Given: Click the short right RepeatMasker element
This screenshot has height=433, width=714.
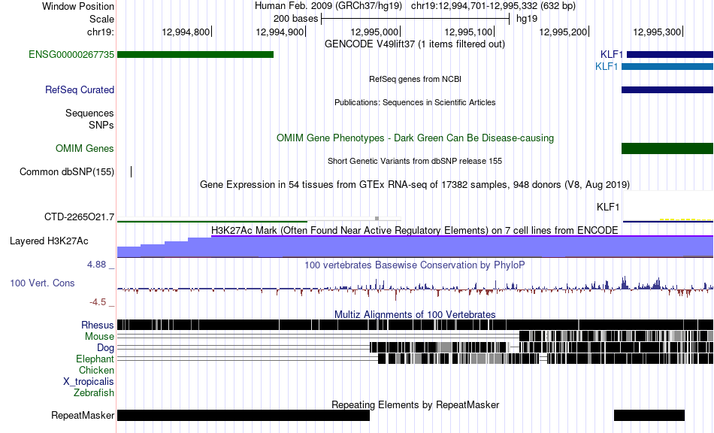Looking at the screenshot, I should point(649,415).
